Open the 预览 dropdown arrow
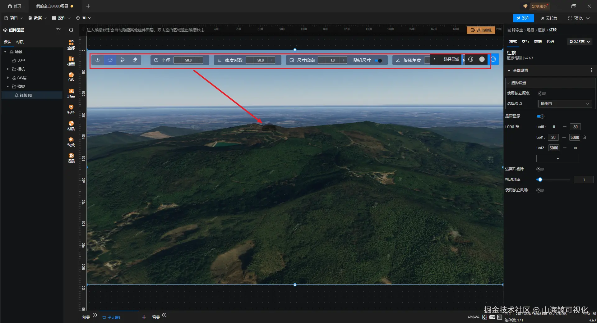 tap(588, 18)
